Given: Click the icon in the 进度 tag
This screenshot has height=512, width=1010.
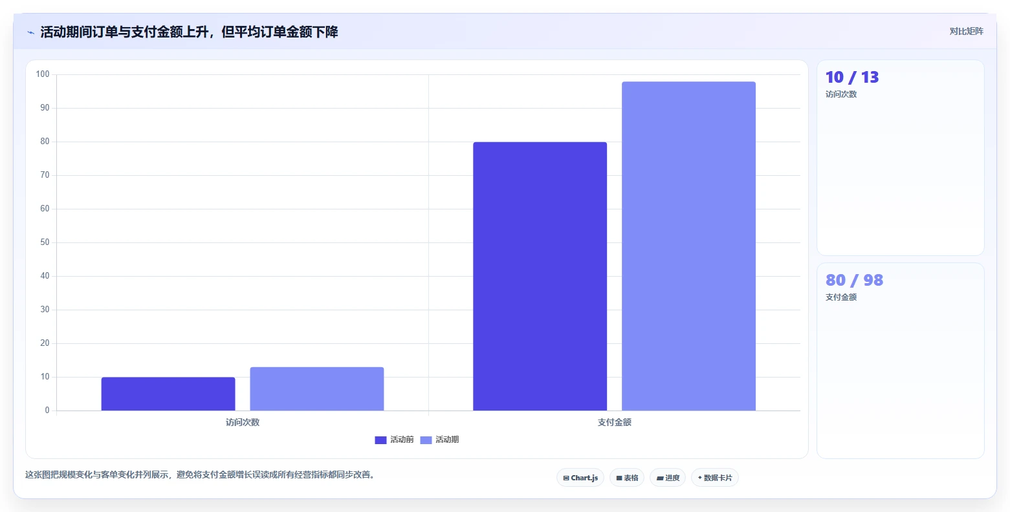Looking at the screenshot, I should [x=660, y=478].
